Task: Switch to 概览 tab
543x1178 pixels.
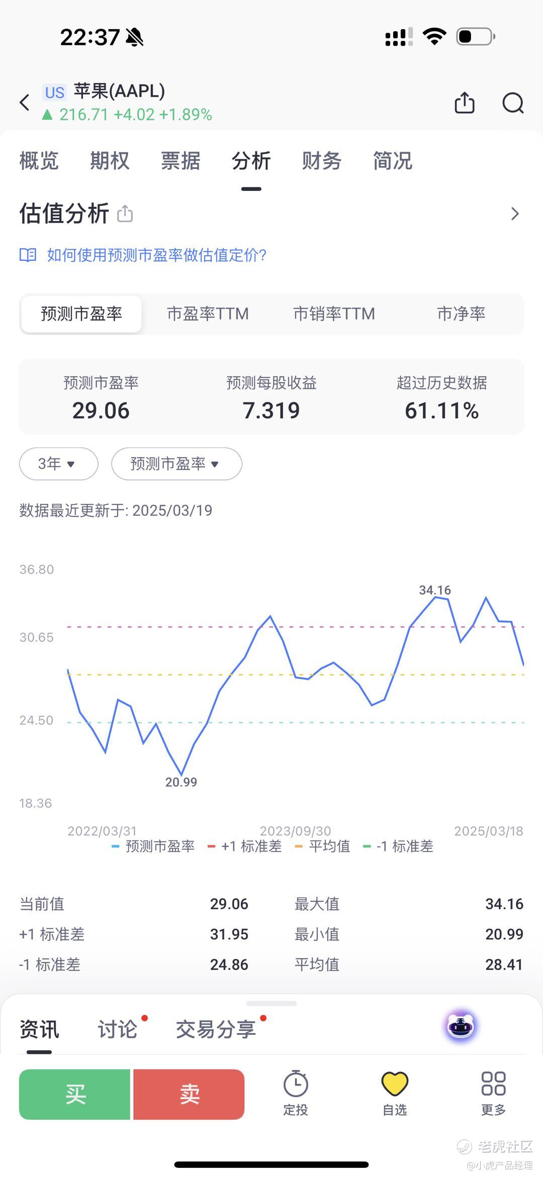Action: (x=39, y=161)
